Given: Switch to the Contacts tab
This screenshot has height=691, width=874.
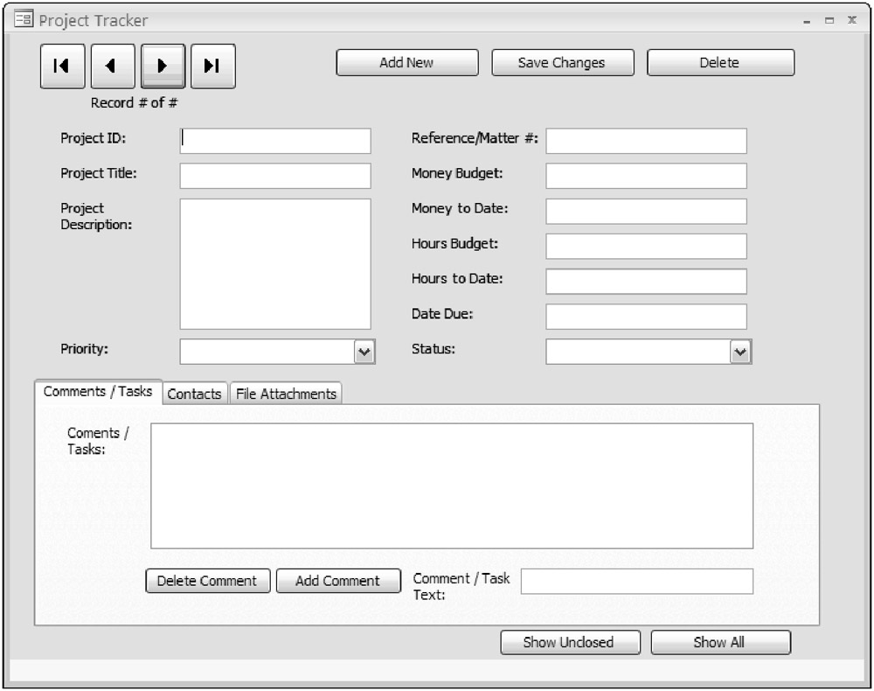Looking at the screenshot, I should click(194, 394).
